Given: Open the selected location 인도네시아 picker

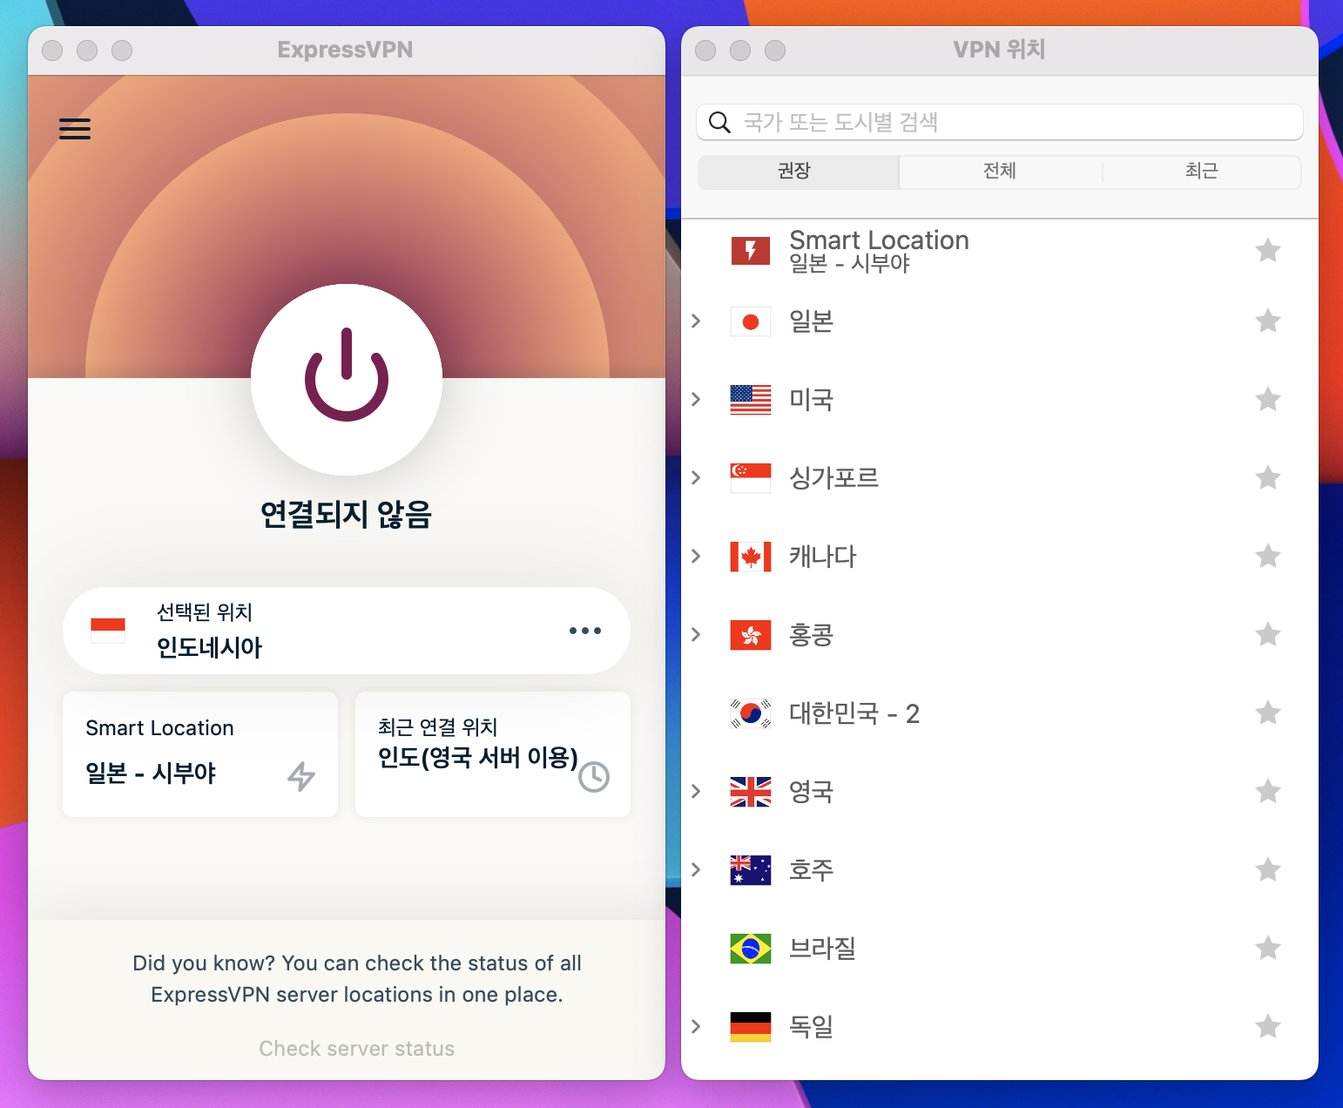Looking at the screenshot, I should [347, 631].
